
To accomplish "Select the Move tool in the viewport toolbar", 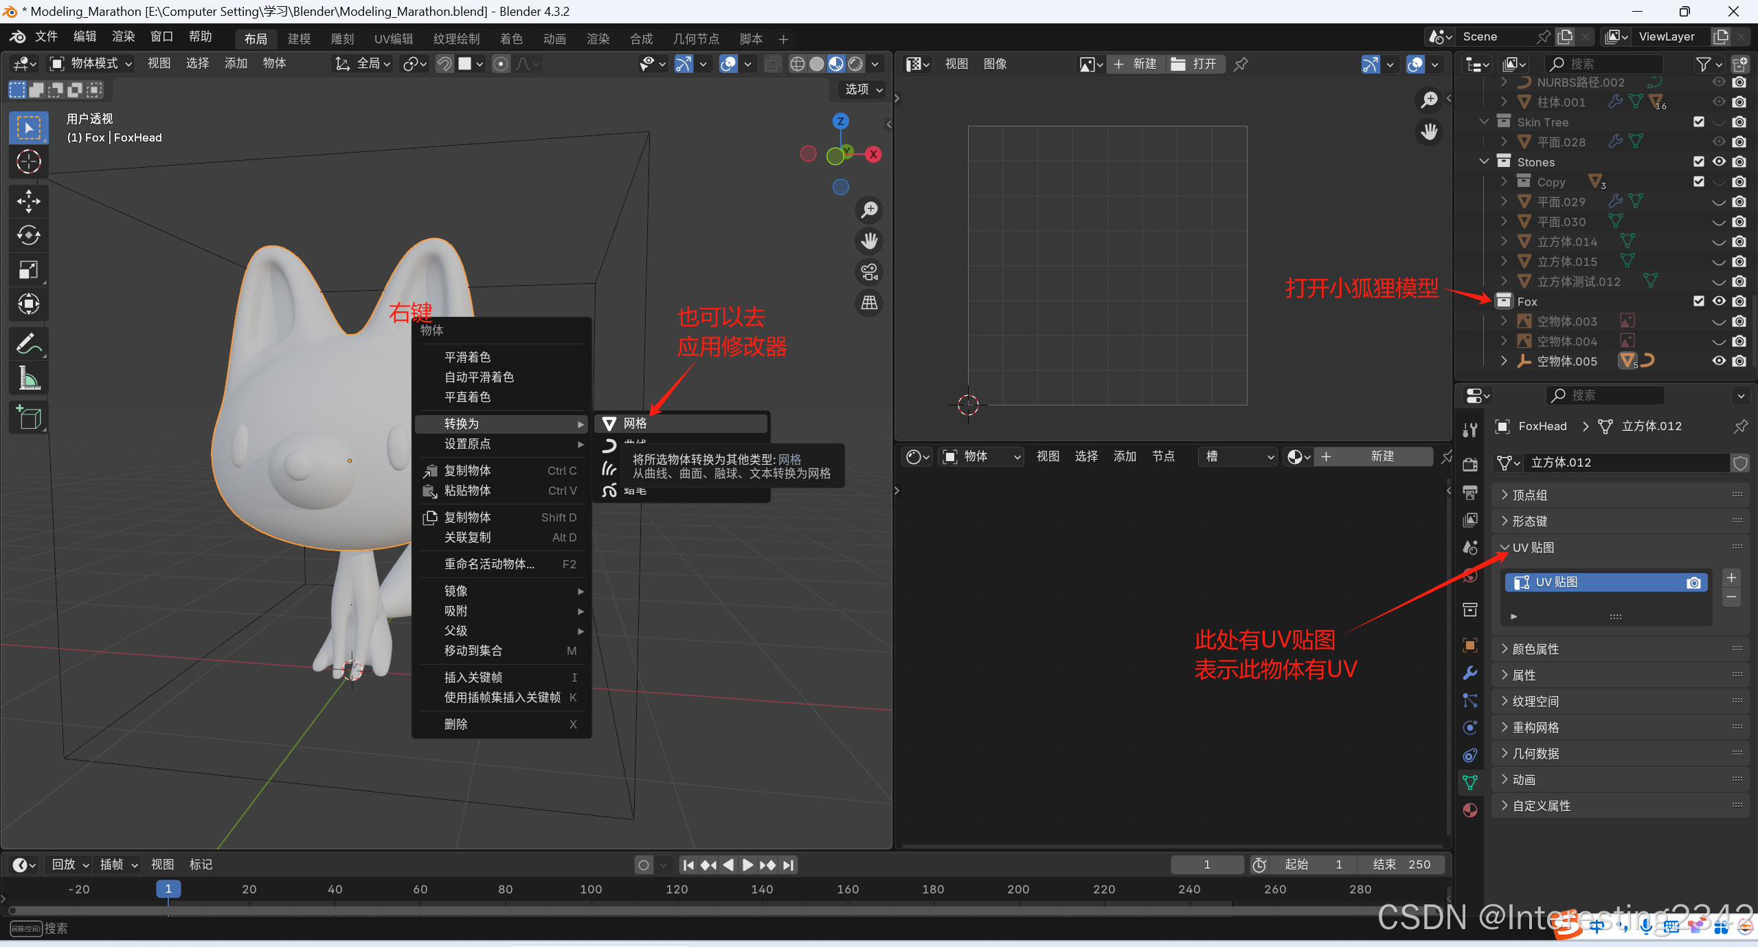I will coord(28,201).
